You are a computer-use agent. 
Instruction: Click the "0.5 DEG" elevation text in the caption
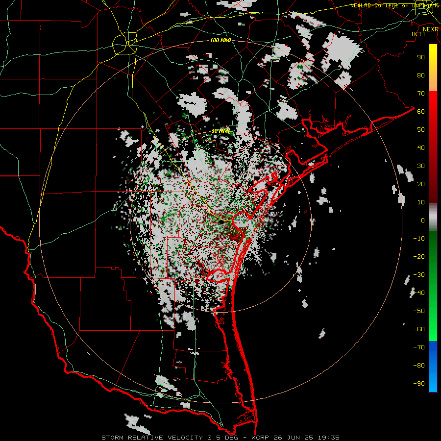pyautogui.click(x=222, y=438)
